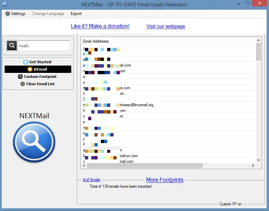Click the 'NEXTMail' title text above logo
The width and height of the screenshot is (269, 211).
coord(34,116)
